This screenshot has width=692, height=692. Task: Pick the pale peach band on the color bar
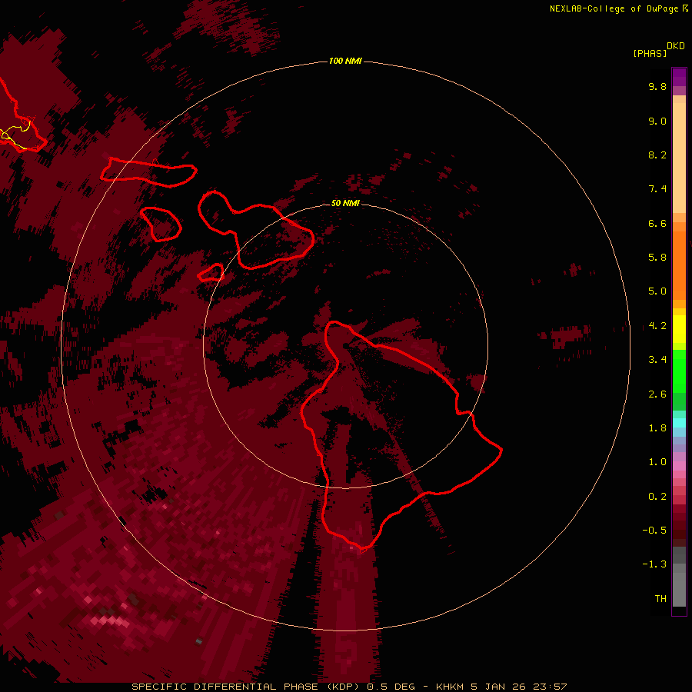[x=679, y=159]
